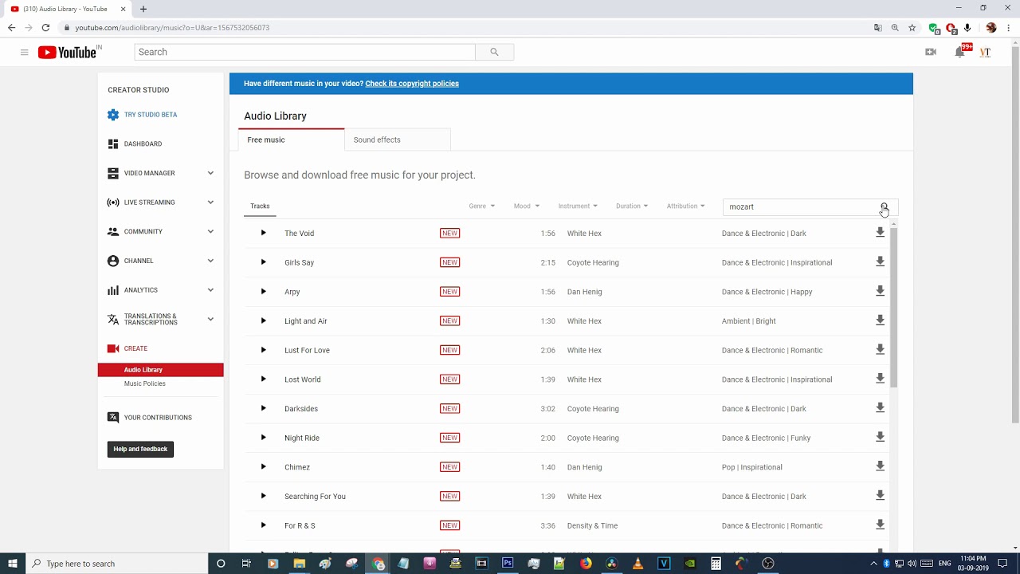Play the track Light and Air

(263, 320)
